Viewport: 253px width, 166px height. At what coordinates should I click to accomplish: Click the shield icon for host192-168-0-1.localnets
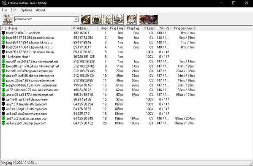pos(3,33)
